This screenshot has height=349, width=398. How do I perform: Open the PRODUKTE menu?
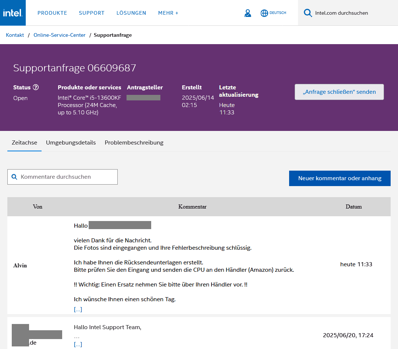tap(52, 13)
